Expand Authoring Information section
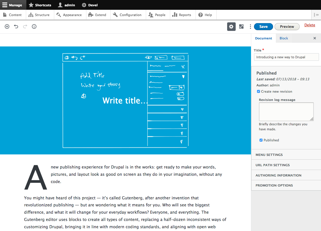 (x=278, y=175)
